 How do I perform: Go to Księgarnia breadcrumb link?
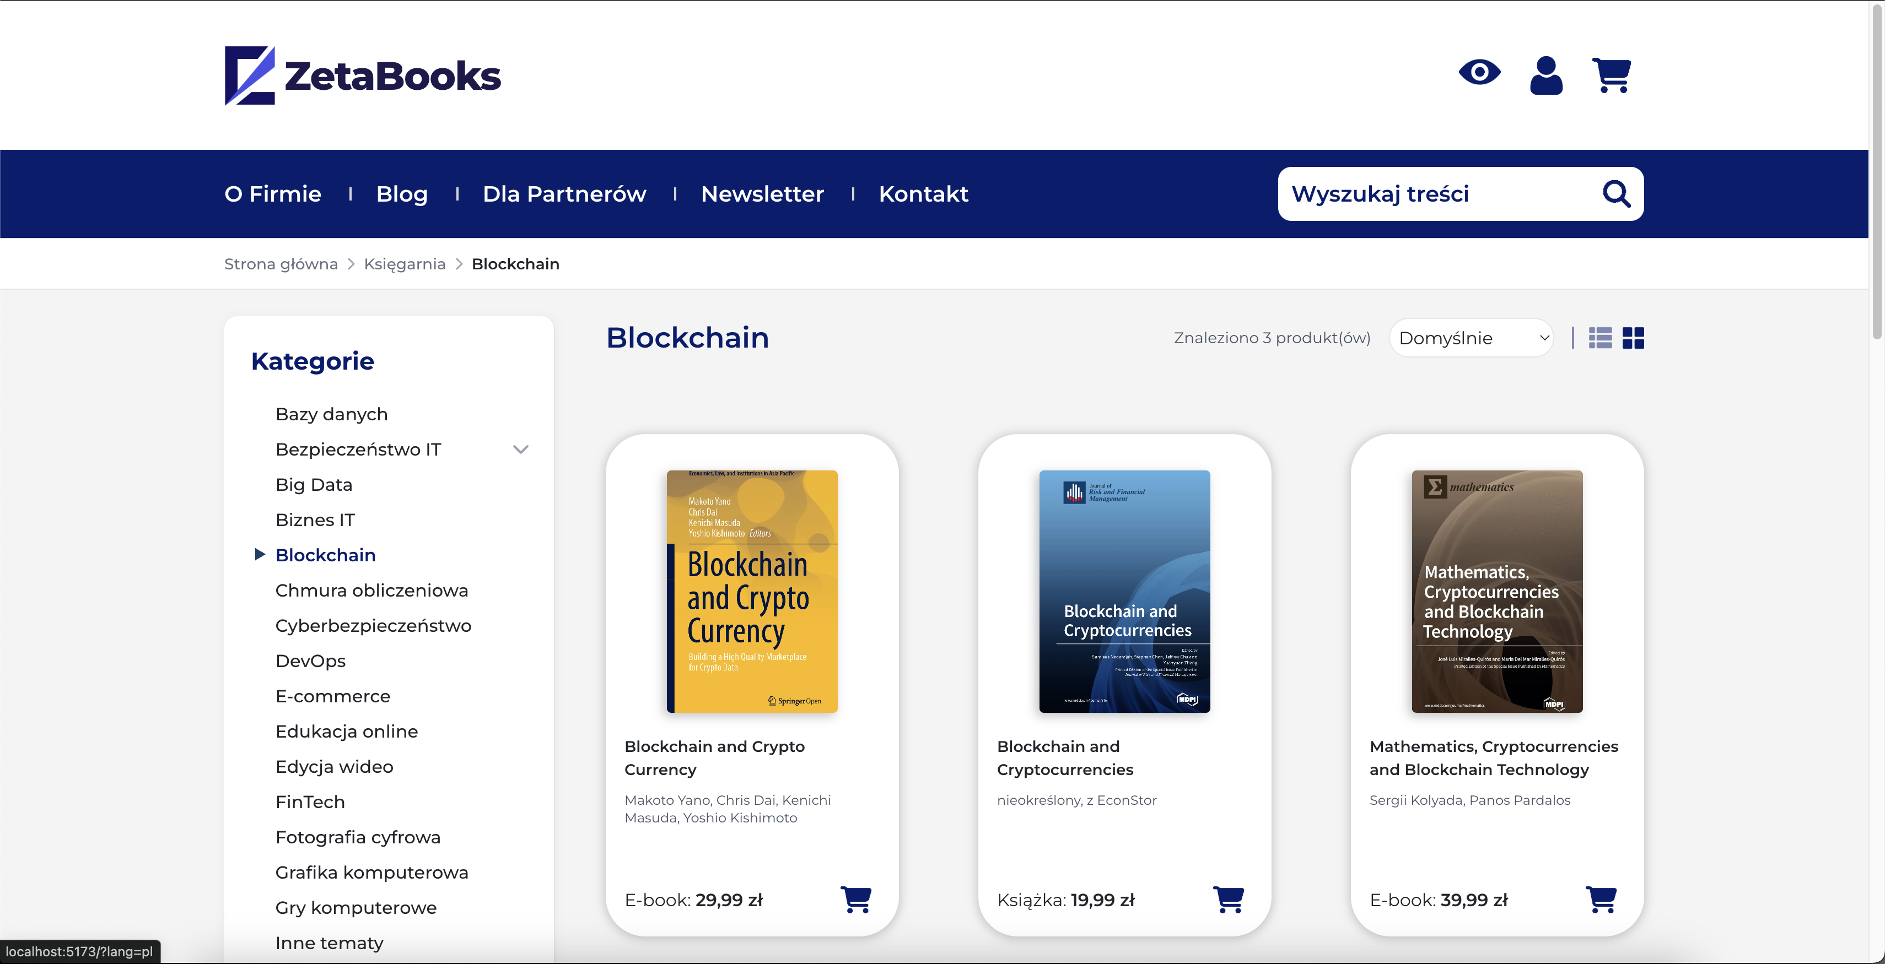[x=405, y=264]
